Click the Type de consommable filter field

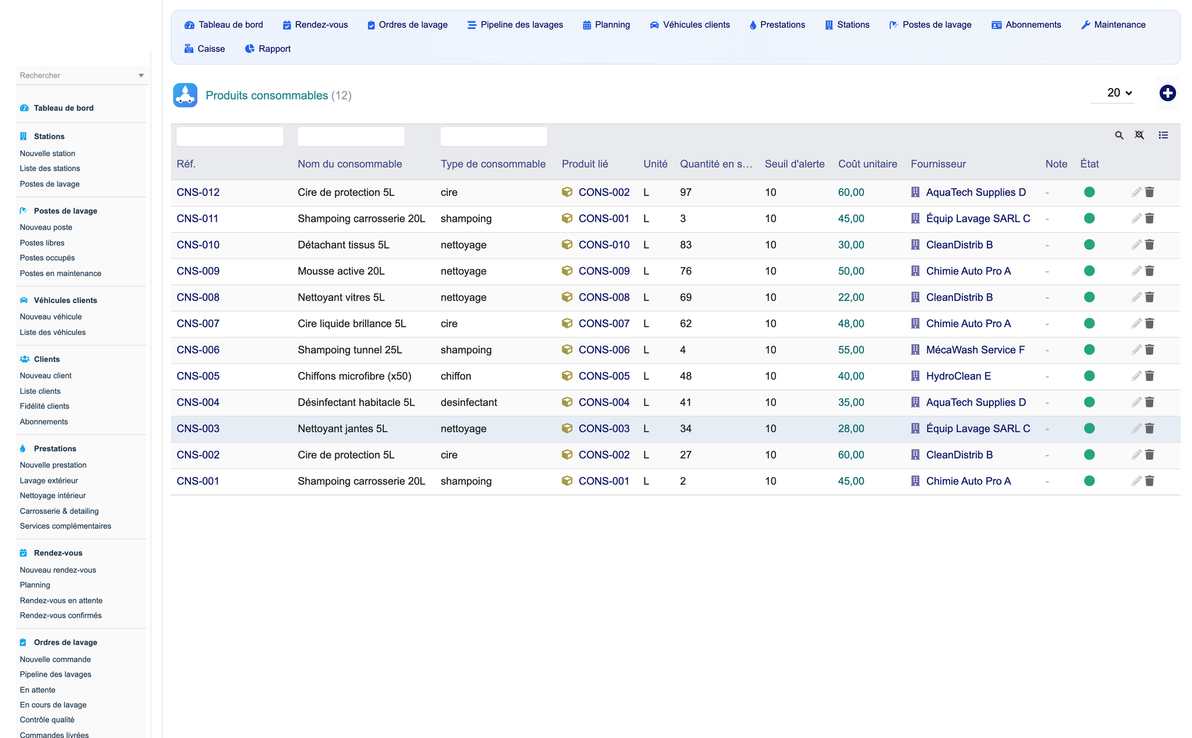point(494,136)
